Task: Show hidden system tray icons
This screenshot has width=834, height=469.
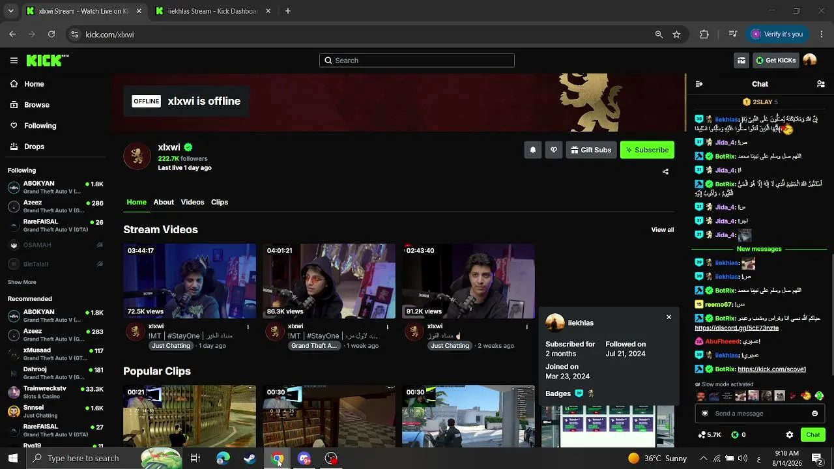Action: point(703,459)
